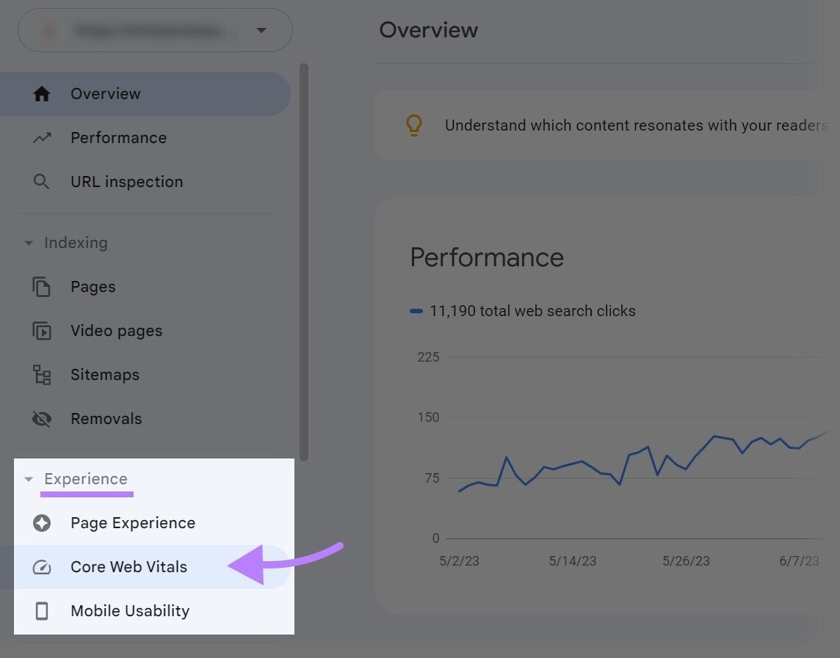Open the Page Experience report
The width and height of the screenshot is (840, 658).
pos(132,522)
